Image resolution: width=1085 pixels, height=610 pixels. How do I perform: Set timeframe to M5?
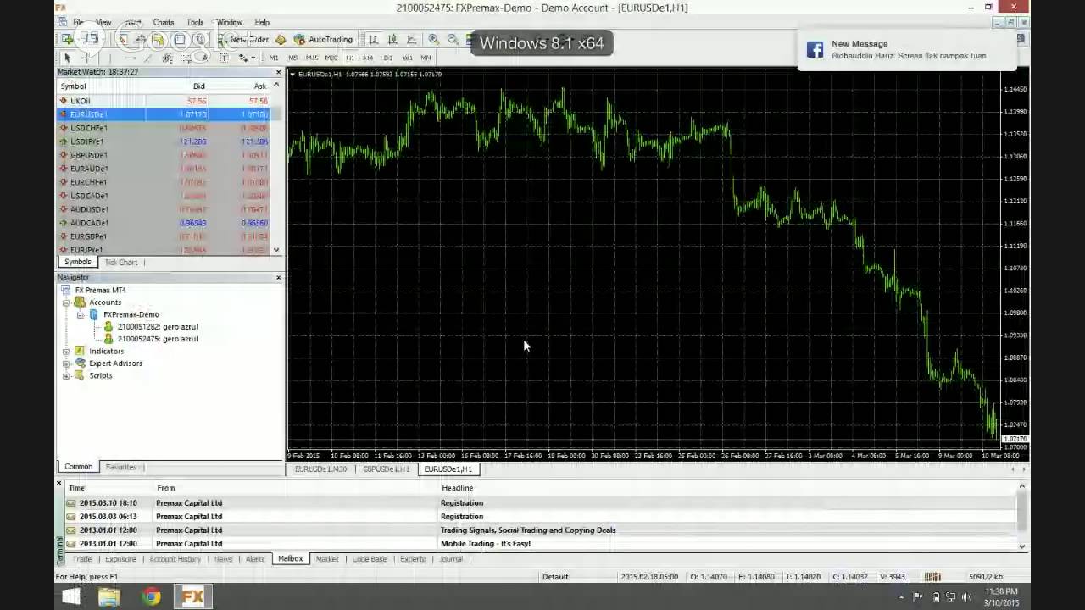coord(292,58)
